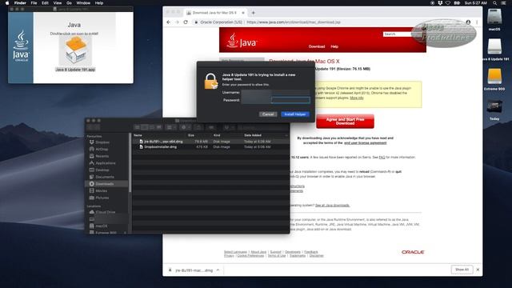Go back in Chrome
The width and height of the screenshot is (512, 288).
click(169, 22)
